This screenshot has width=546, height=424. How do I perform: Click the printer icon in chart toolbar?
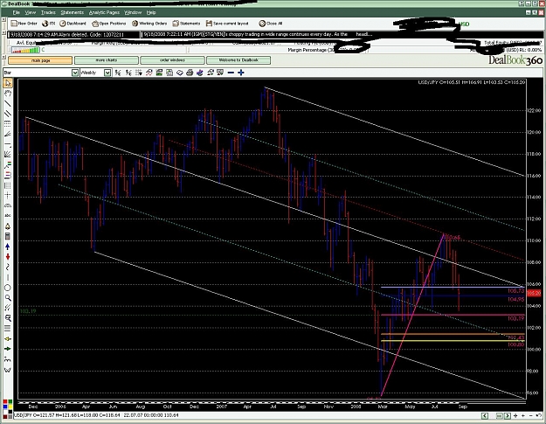click(x=190, y=73)
